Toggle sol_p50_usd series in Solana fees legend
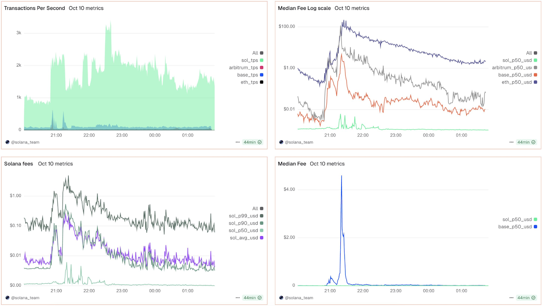Screen dimensions: 542x306 [x=246, y=231]
